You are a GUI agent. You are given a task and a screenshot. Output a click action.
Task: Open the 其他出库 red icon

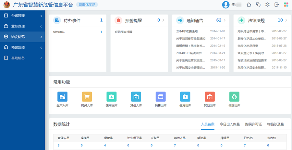[210, 97]
